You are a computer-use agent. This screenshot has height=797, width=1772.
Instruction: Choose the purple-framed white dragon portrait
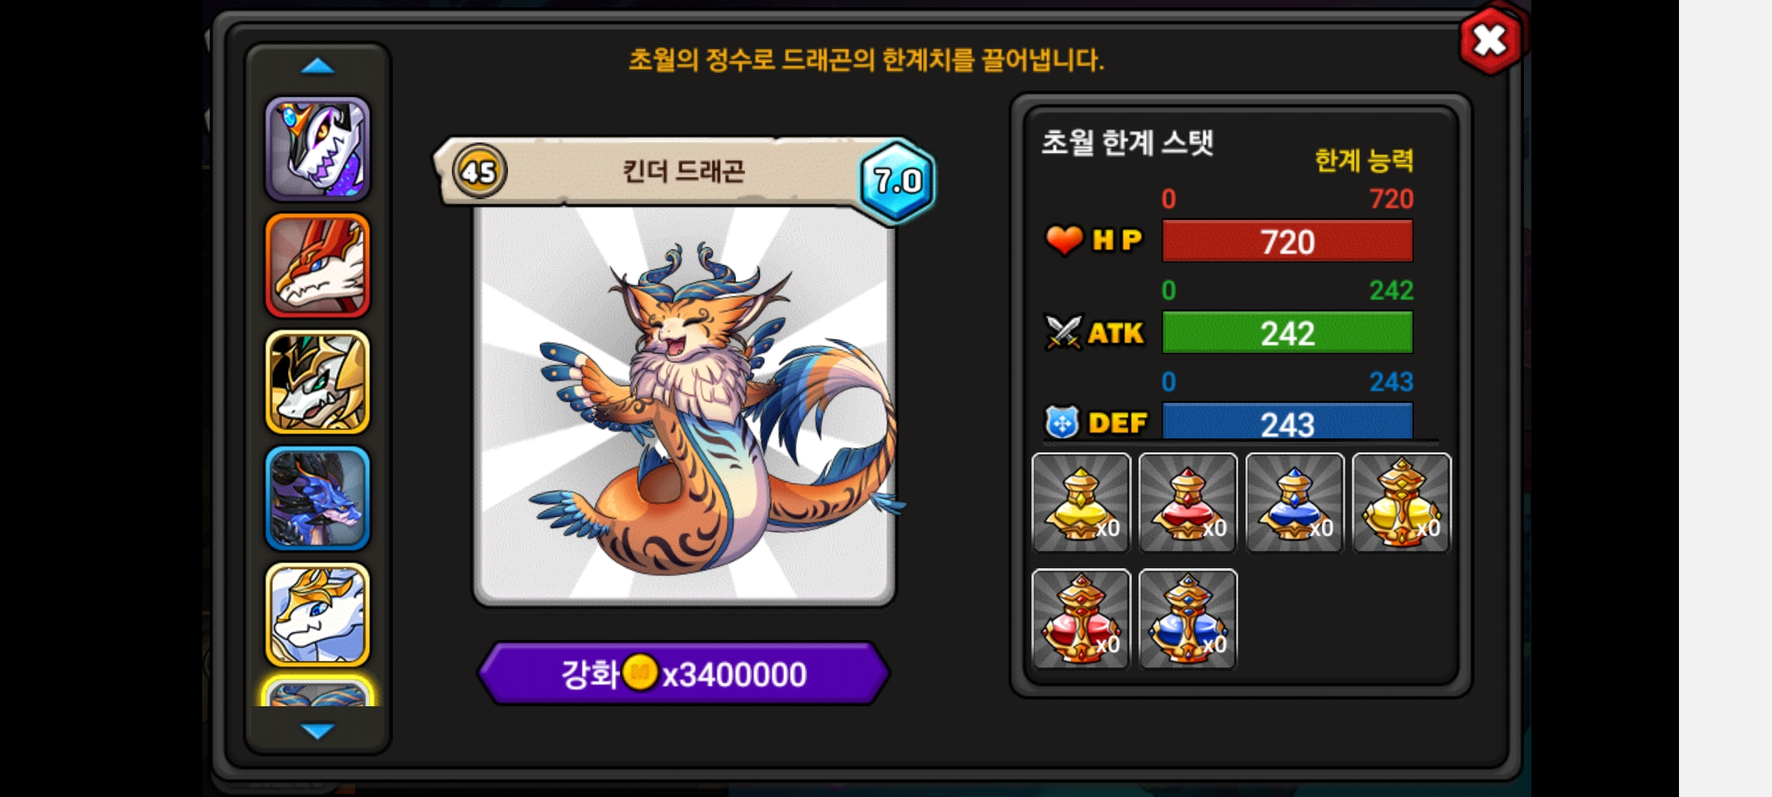(x=317, y=148)
